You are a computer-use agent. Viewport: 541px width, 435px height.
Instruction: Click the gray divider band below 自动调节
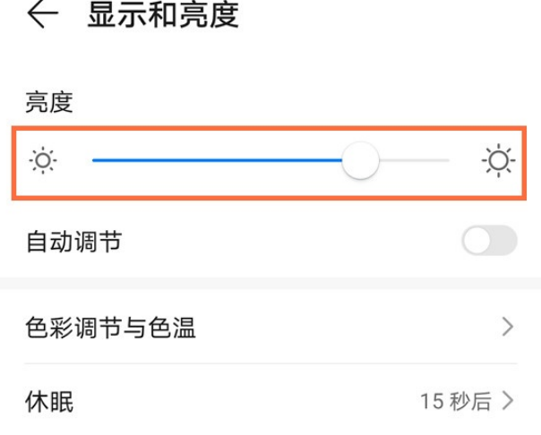pos(270,283)
